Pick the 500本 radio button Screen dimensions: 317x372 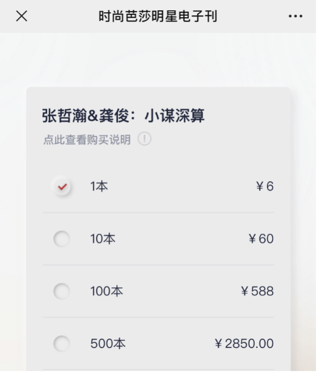coord(62,344)
